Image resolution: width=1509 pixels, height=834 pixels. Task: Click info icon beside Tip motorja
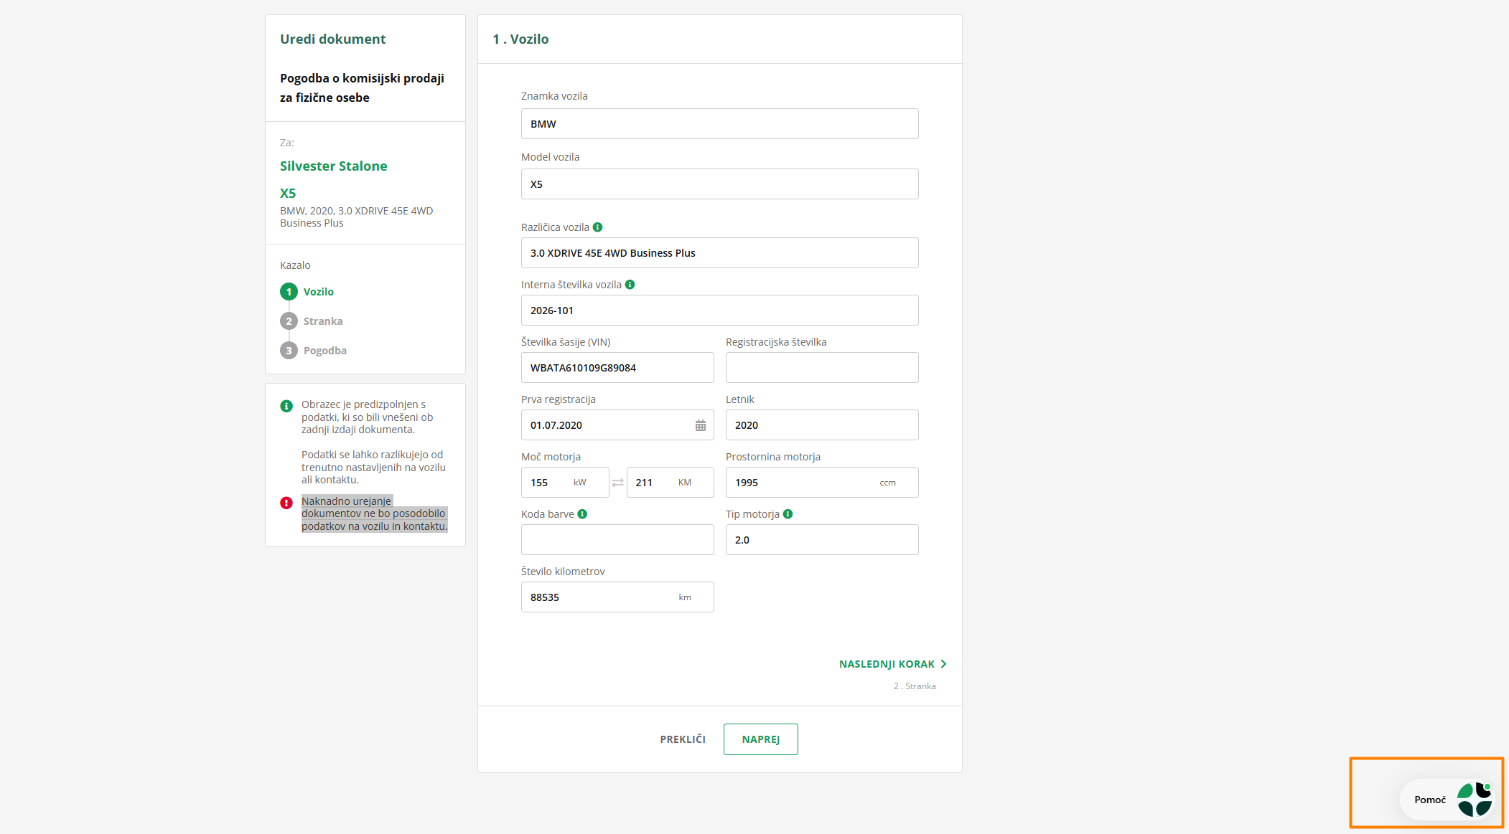point(788,514)
